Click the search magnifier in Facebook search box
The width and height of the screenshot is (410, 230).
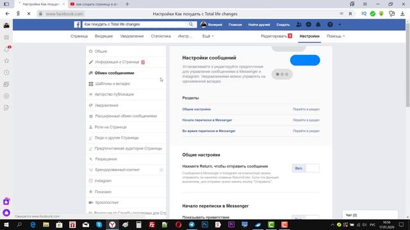tap(191, 24)
